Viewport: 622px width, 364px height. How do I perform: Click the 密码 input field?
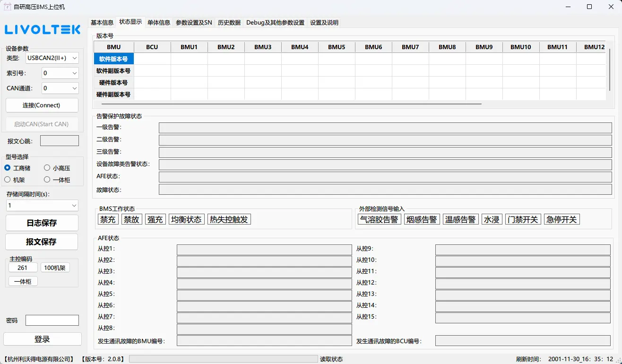tap(52, 320)
